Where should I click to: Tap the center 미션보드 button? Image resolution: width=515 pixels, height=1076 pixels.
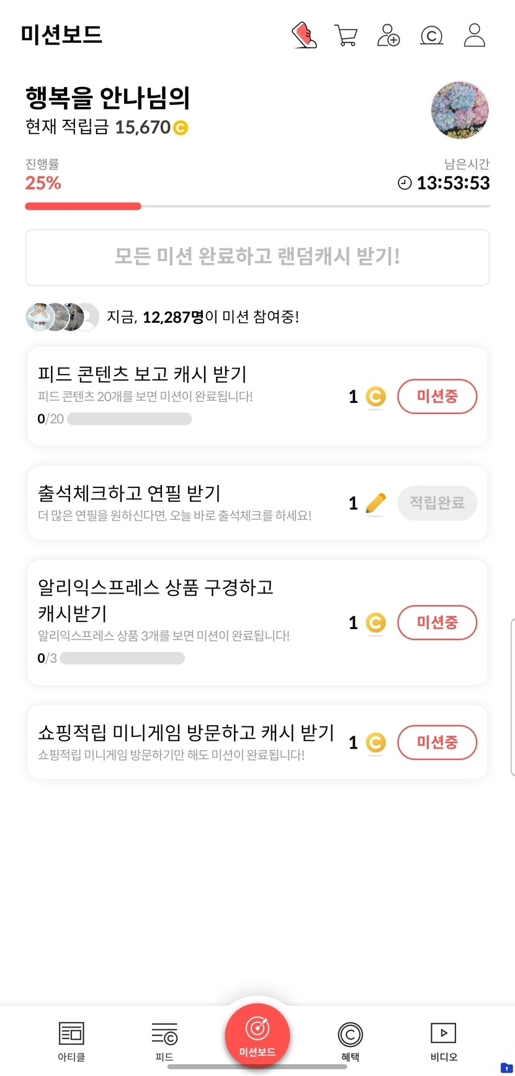[257, 1035]
